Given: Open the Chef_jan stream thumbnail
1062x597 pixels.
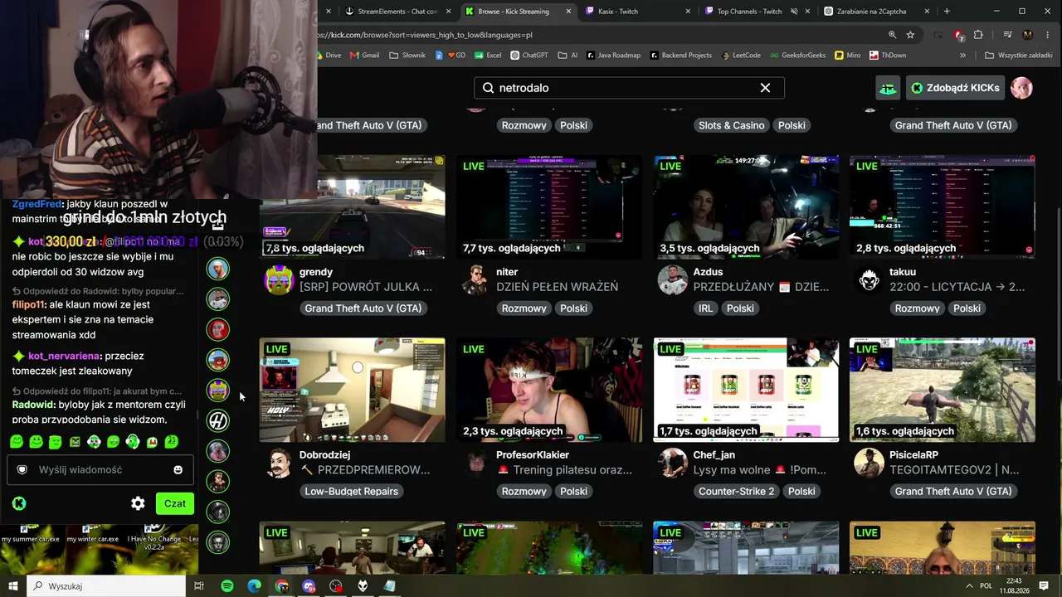Looking at the screenshot, I should (x=746, y=390).
